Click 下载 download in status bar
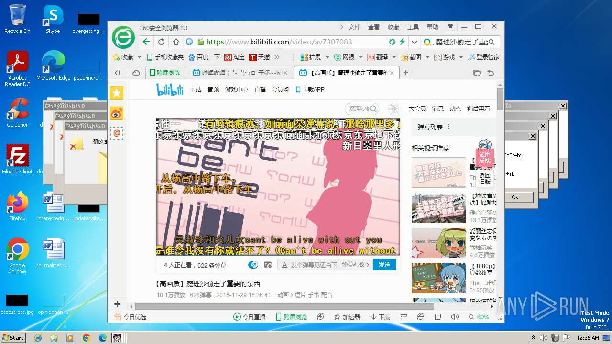612x344 pixels. [380, 317]
